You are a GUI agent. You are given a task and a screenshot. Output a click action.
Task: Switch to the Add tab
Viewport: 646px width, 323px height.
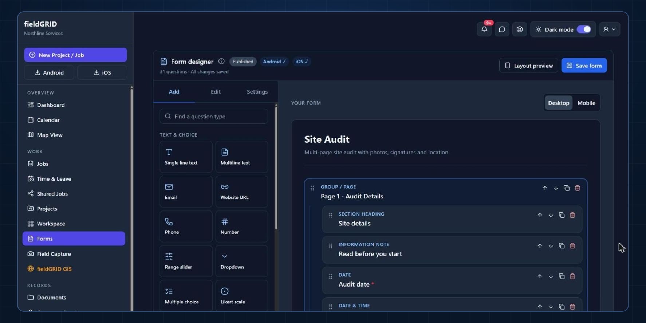point(174,92)
